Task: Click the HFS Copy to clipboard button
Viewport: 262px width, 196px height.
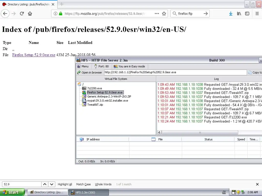Action: [x=255, y=72]
